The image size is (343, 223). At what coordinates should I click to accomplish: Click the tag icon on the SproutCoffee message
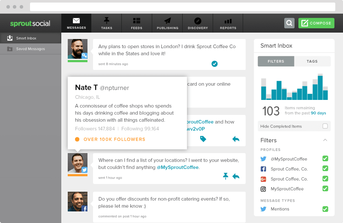point(203,139)
